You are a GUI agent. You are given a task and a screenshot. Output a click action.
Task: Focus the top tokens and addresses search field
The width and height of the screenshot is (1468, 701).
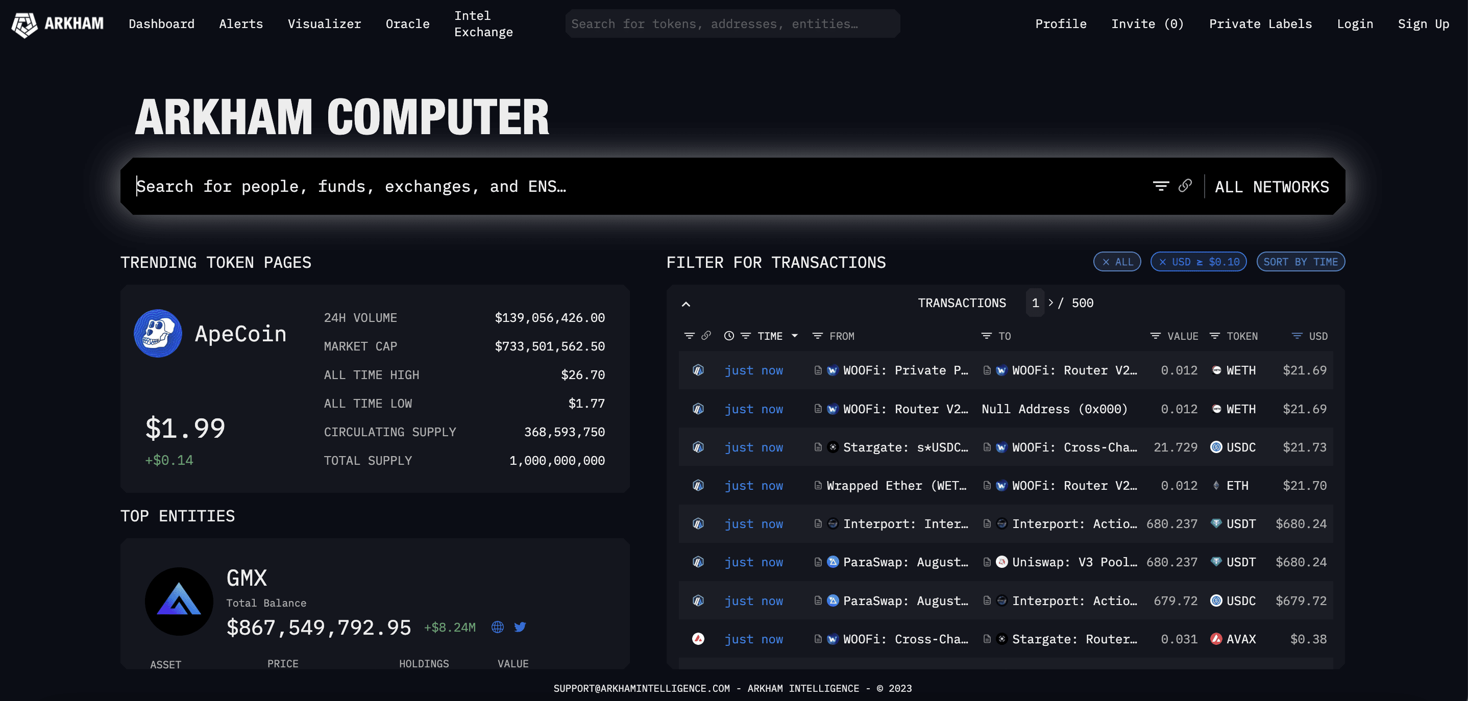pos(732,24)
